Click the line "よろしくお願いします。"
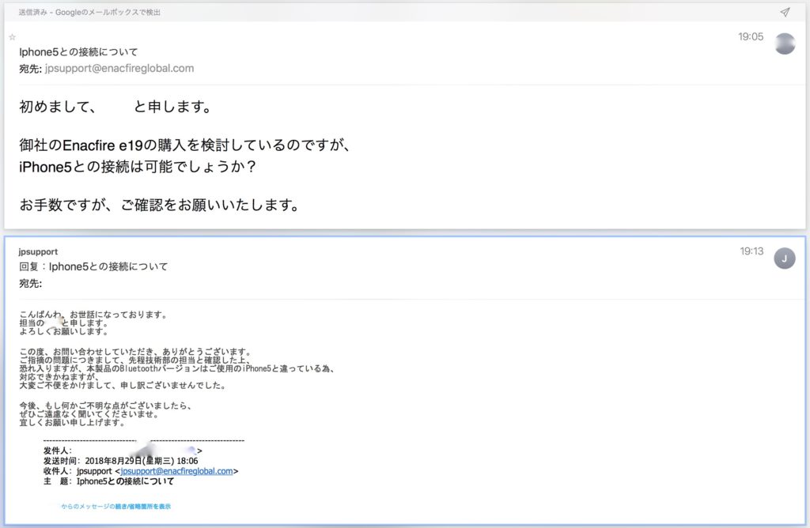This screenshot has width=810, height=528. (63, 331)
